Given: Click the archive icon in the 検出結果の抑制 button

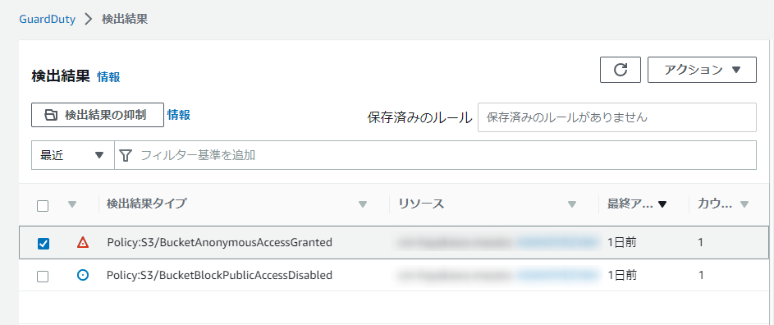Looking at the screenshot, I should [x=51, y=115].
